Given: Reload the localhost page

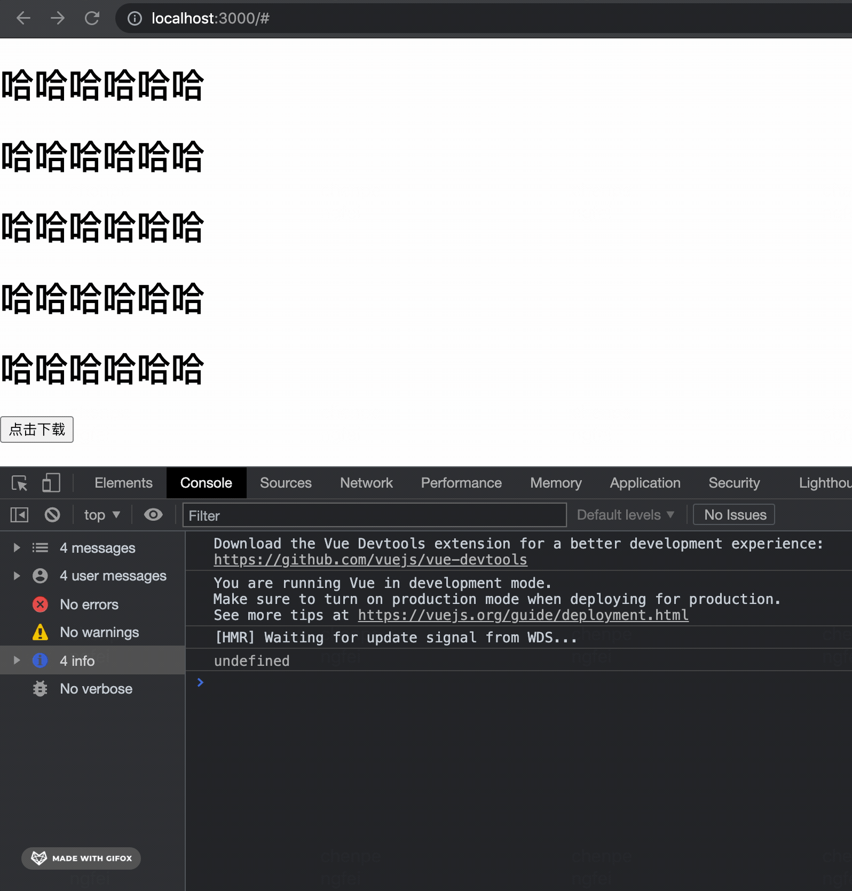Looking at the screenshot, I should tap(92, 19).
